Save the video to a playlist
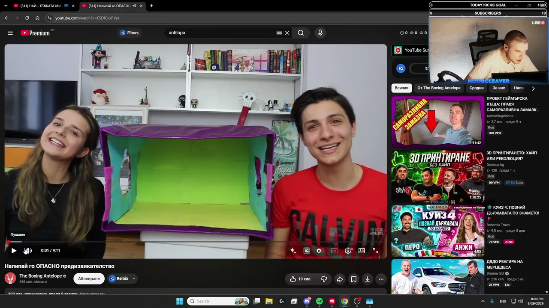This screenshot has height=308, width=549. (x=353, y=279)
